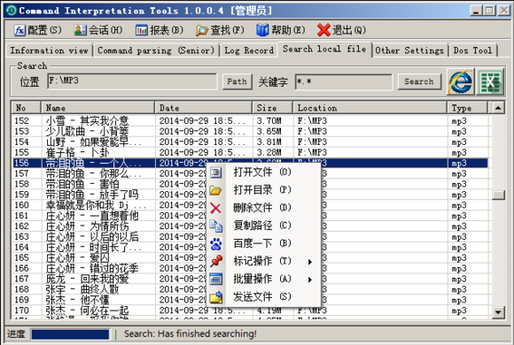The image size is (514, 345).
Task: Select row 170 张杰 - 何必在一起
Action: click(251, 310)
